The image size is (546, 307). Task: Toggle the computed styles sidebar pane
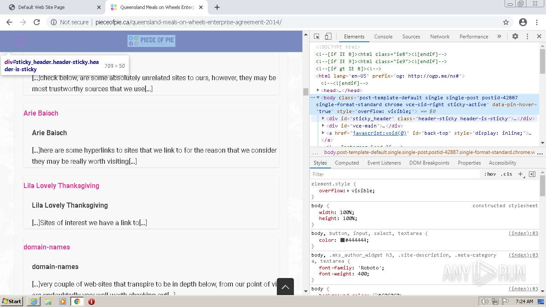[x=532, y=174]
